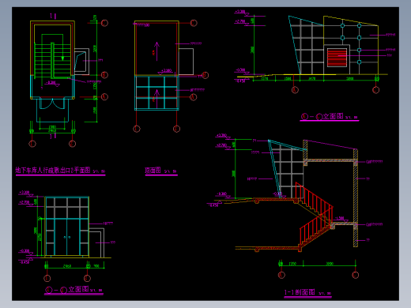Select the 1-1剖面图 title text
Viewport: 411px width, 308px height.
(x=300, y=292)
